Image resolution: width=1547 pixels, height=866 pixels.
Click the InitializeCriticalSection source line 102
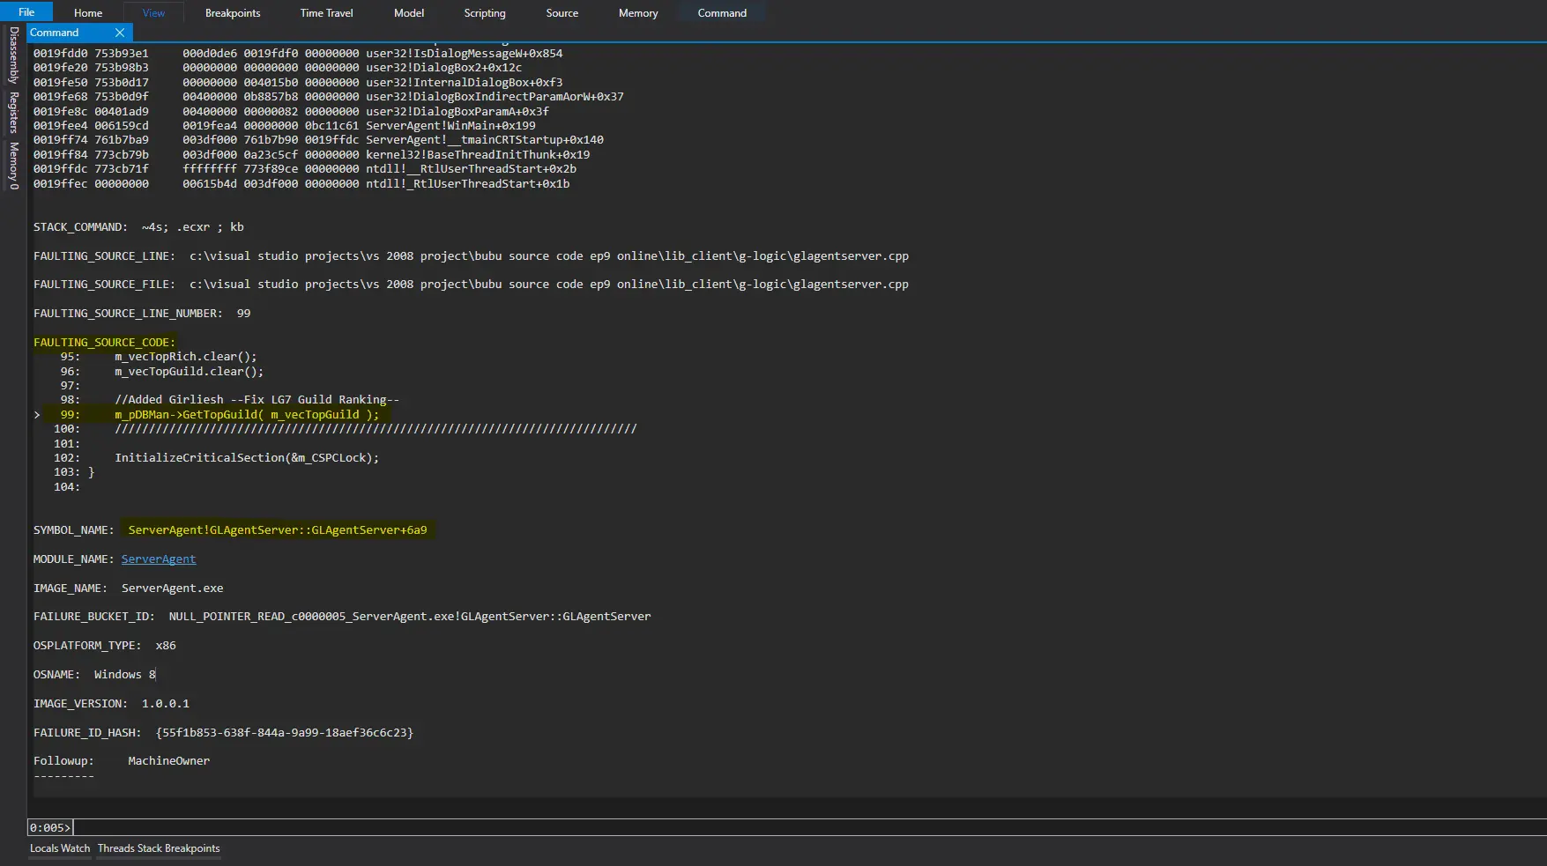[x=247, y=457]
